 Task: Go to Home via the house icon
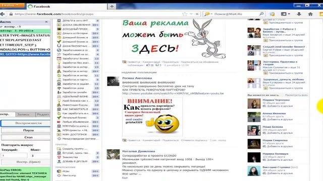coord(310,14)
